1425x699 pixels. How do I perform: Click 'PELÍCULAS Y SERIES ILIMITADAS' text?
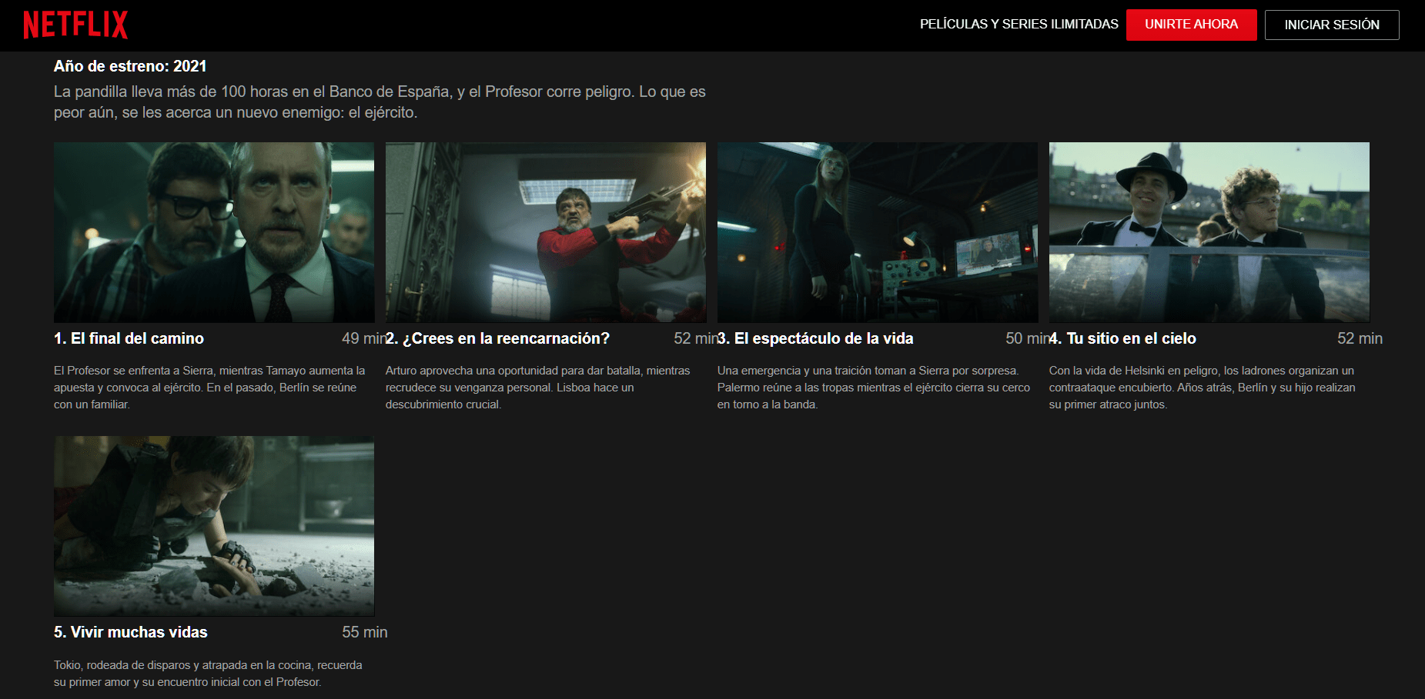tap(1019, 25)
